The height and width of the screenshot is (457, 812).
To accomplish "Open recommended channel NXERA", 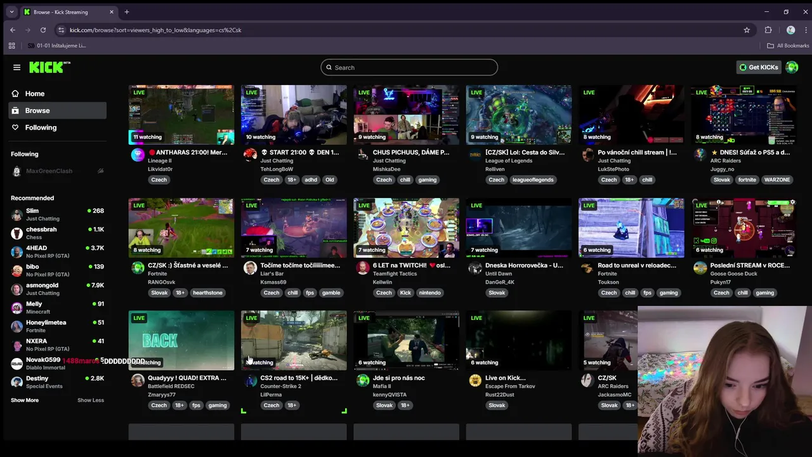I will pos(57,345).
